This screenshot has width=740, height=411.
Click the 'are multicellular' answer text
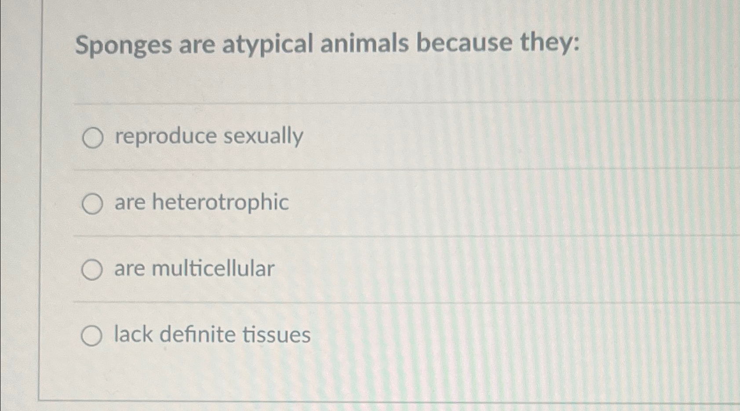tap(193, 269)
